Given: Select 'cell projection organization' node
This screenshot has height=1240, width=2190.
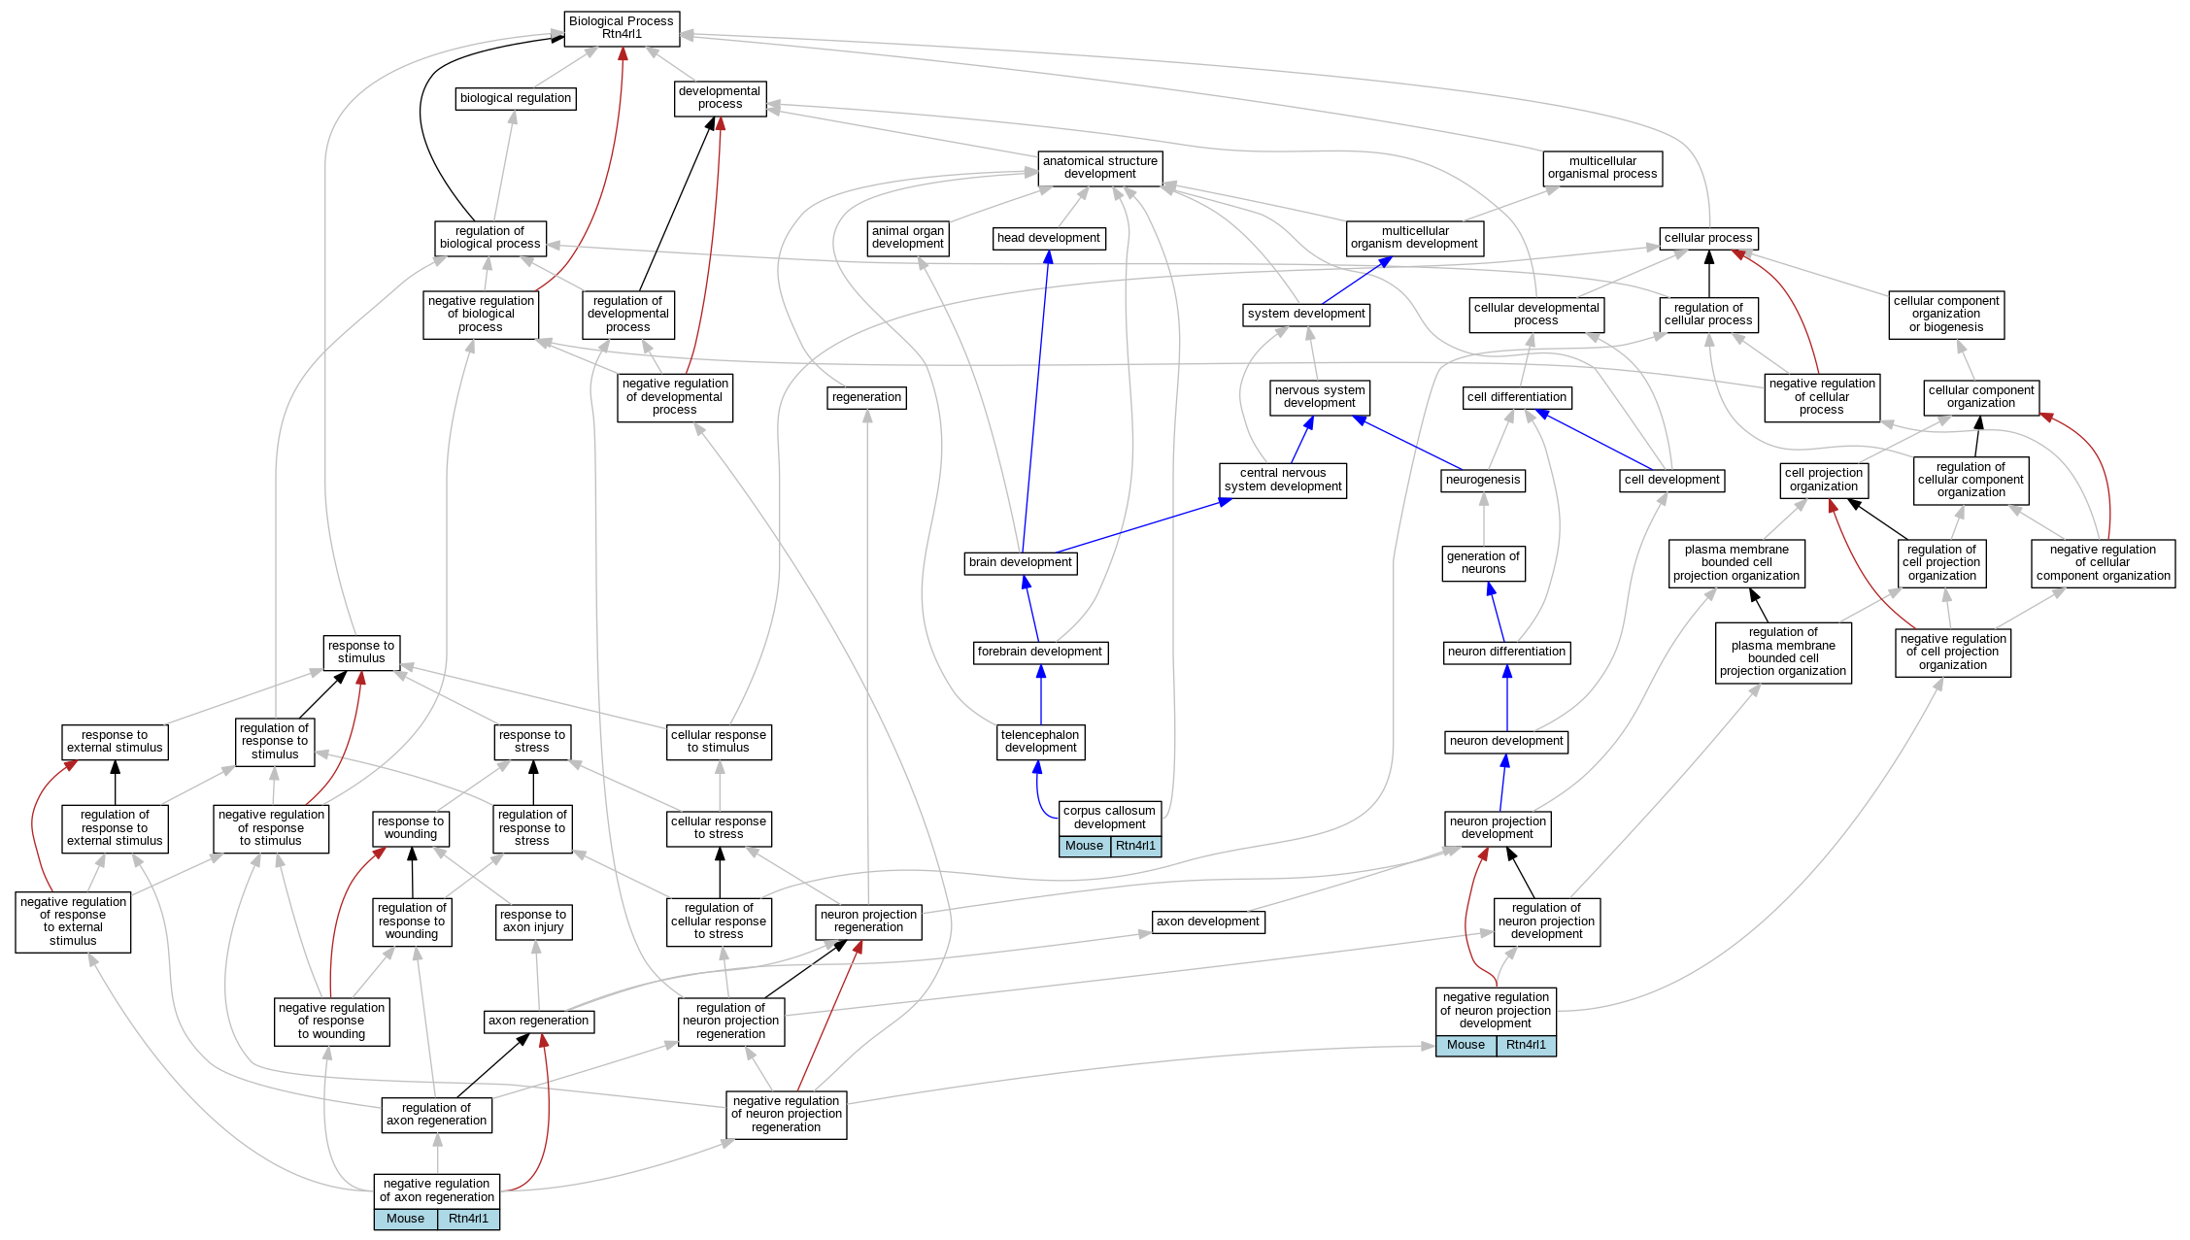Looking at the screenshot, I should [1824, 481].
